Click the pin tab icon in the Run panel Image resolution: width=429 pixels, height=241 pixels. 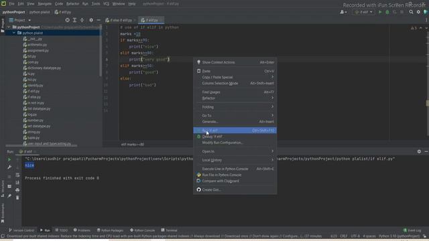[x=9, y=195]
